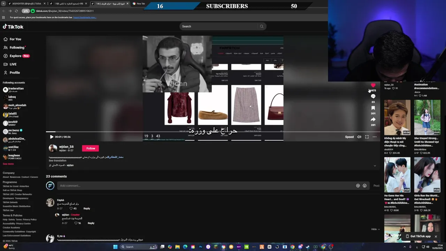The height and width of the screenshot is (251, 446).
Task: Like the creator's reply with 16 likes
Action: (x=76, y=223)
